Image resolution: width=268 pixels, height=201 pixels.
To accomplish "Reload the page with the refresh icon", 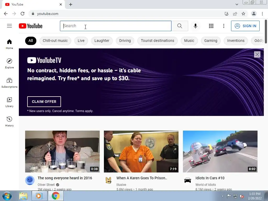I will point(23,14).
